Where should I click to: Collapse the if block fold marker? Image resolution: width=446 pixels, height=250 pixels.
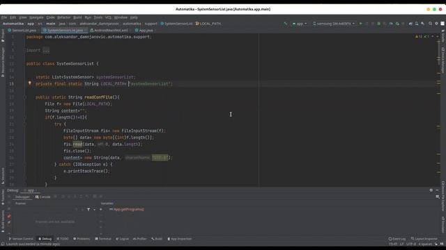[24, 117]
